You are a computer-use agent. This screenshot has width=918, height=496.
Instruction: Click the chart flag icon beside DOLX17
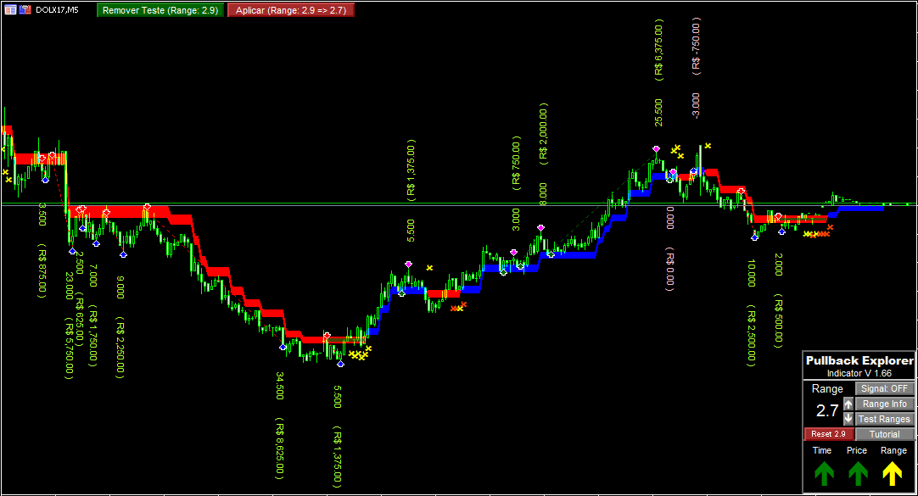pos(24,9)
